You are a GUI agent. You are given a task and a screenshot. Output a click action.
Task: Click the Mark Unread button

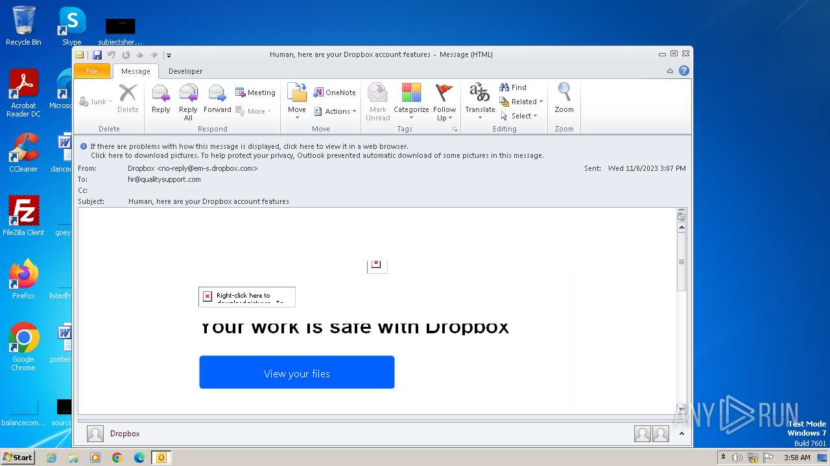pos(377,101)
